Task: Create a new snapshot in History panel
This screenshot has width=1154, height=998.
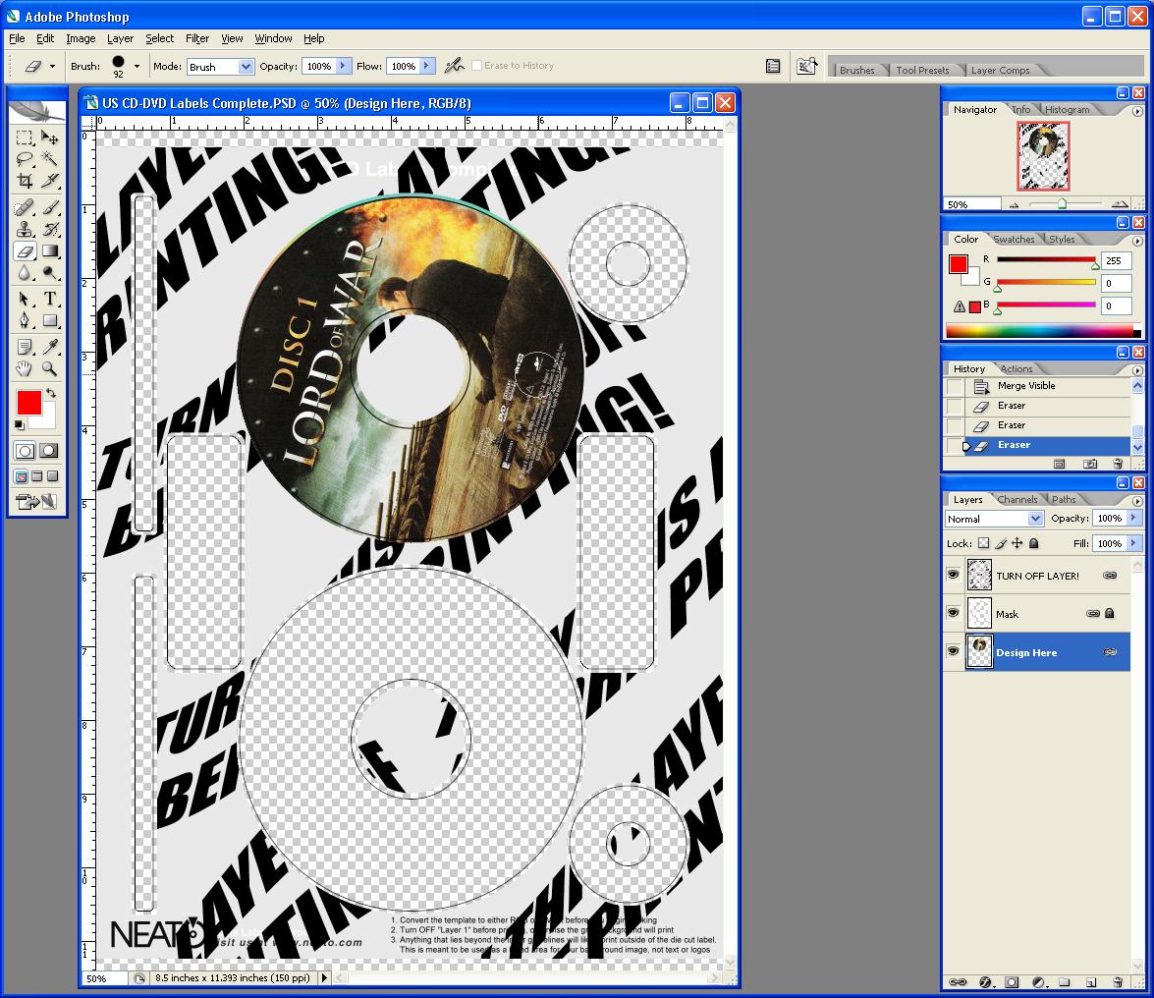Action: pos(1090,464)
